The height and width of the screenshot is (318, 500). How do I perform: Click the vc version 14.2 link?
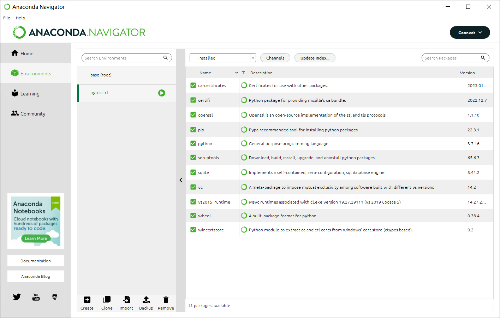[472, 187]
